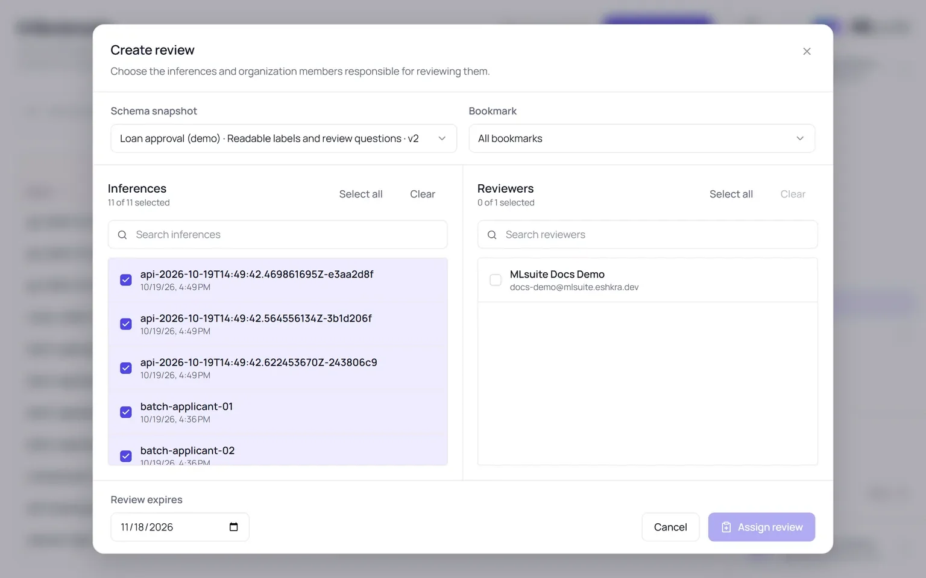This screenshot has width=926, height=578.
Task: Click the '0 of 1 selected' text
Action: coord(506,203)
